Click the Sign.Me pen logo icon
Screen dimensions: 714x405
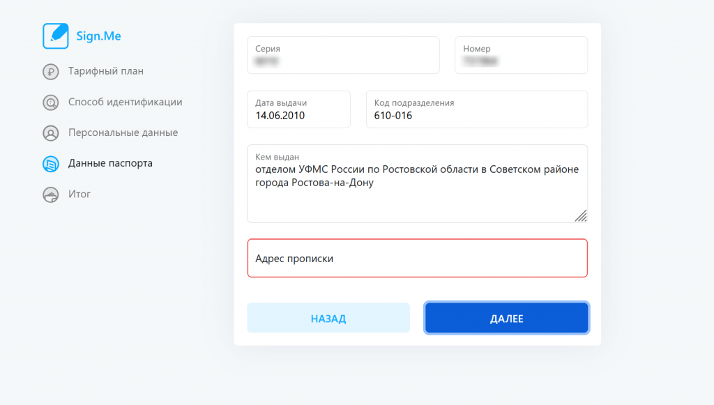[56, 36]
